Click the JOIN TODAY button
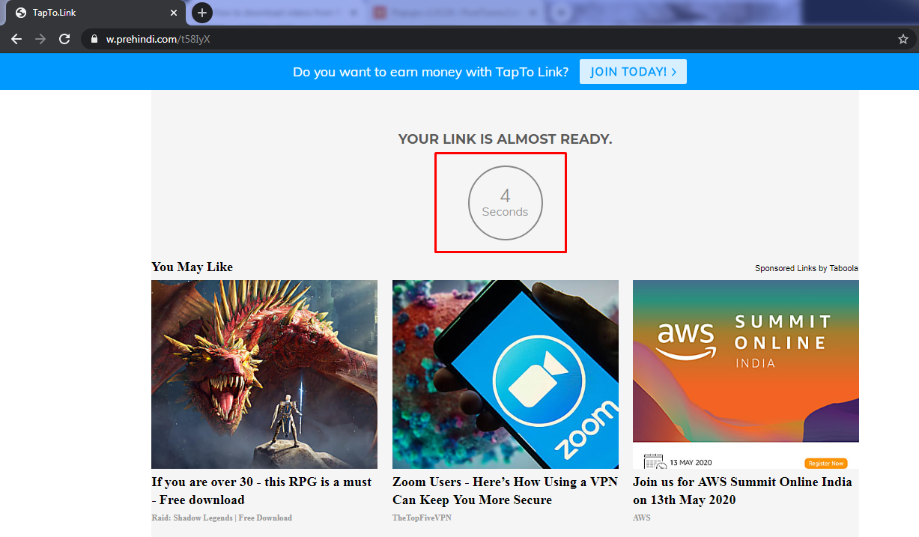Image resolution: width=919 pixels, height=537 pixels. (x=633, y=72)
